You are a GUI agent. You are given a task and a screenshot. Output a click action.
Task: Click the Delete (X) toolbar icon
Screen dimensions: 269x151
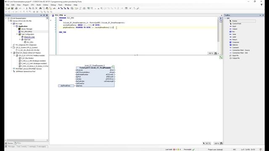tap(37, 8)
